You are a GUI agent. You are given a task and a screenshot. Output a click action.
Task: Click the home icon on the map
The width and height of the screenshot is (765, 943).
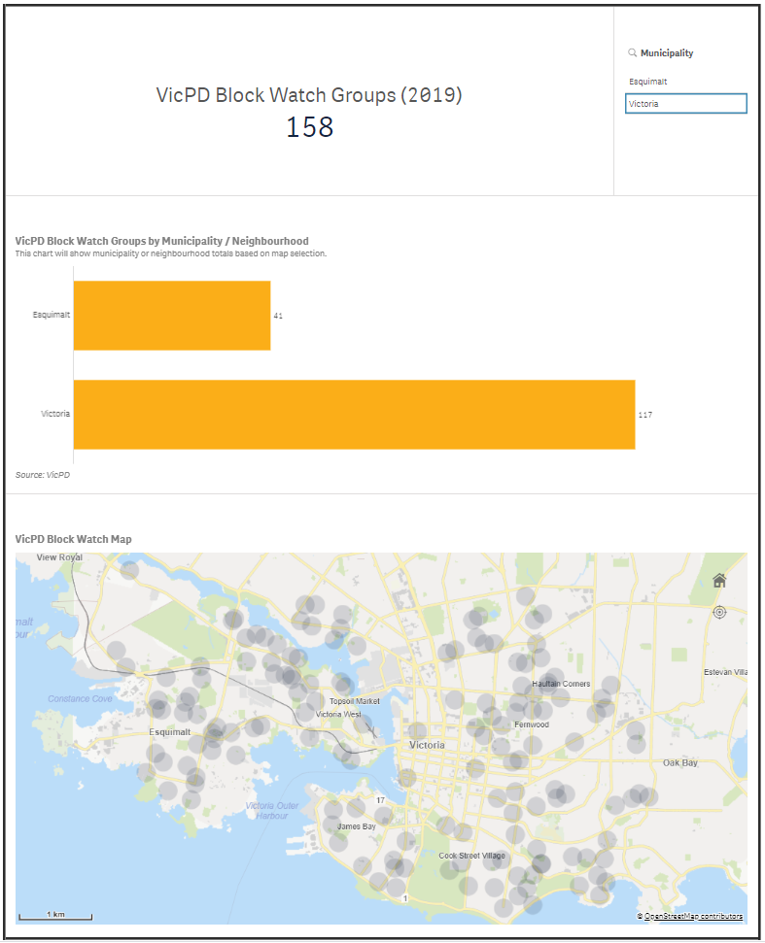719,581
